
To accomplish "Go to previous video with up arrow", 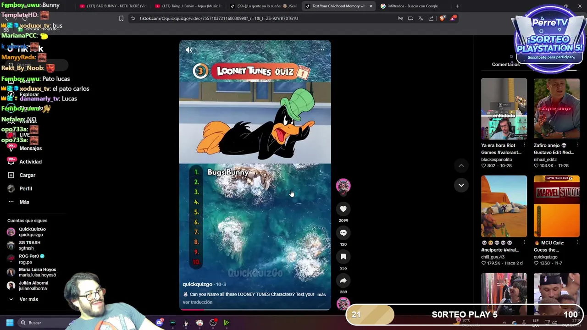I will [x=461, y=165].
